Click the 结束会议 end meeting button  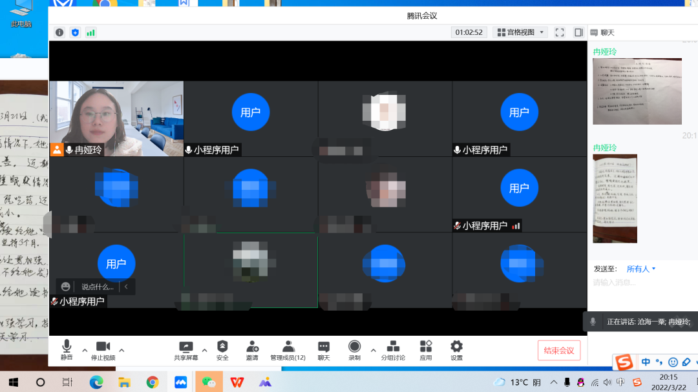[x=558, y=351]
